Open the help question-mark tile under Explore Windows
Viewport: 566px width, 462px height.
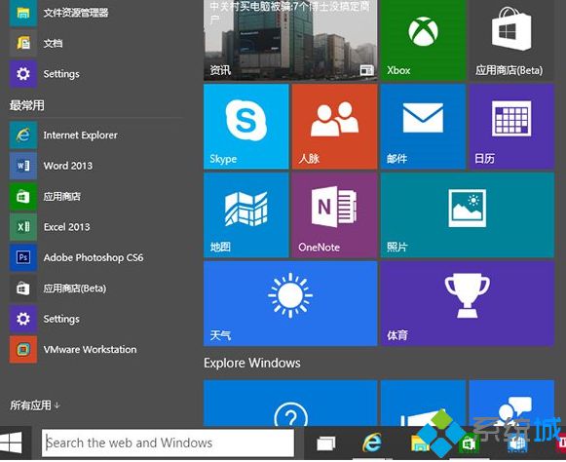[290, 403]
